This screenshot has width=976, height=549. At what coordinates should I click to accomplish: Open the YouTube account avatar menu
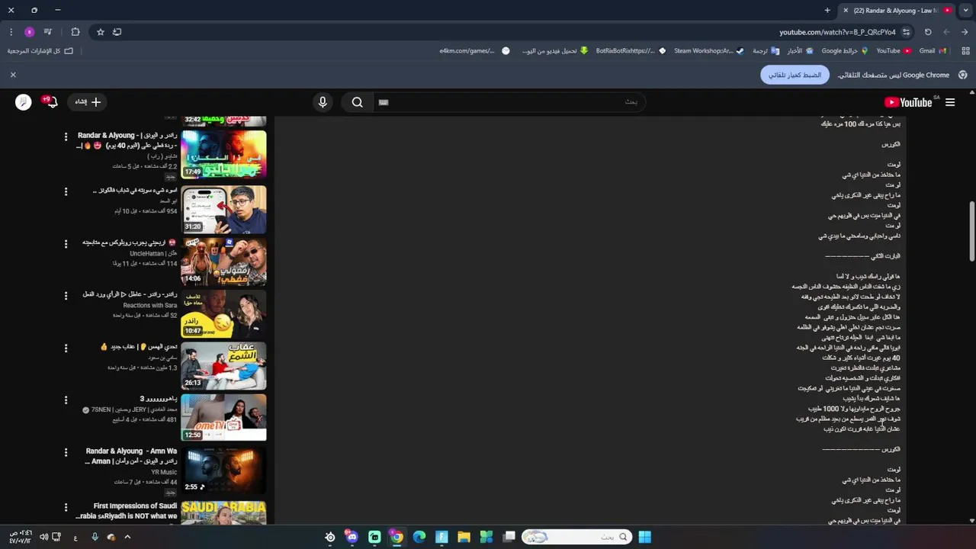[x=24, y=102]
